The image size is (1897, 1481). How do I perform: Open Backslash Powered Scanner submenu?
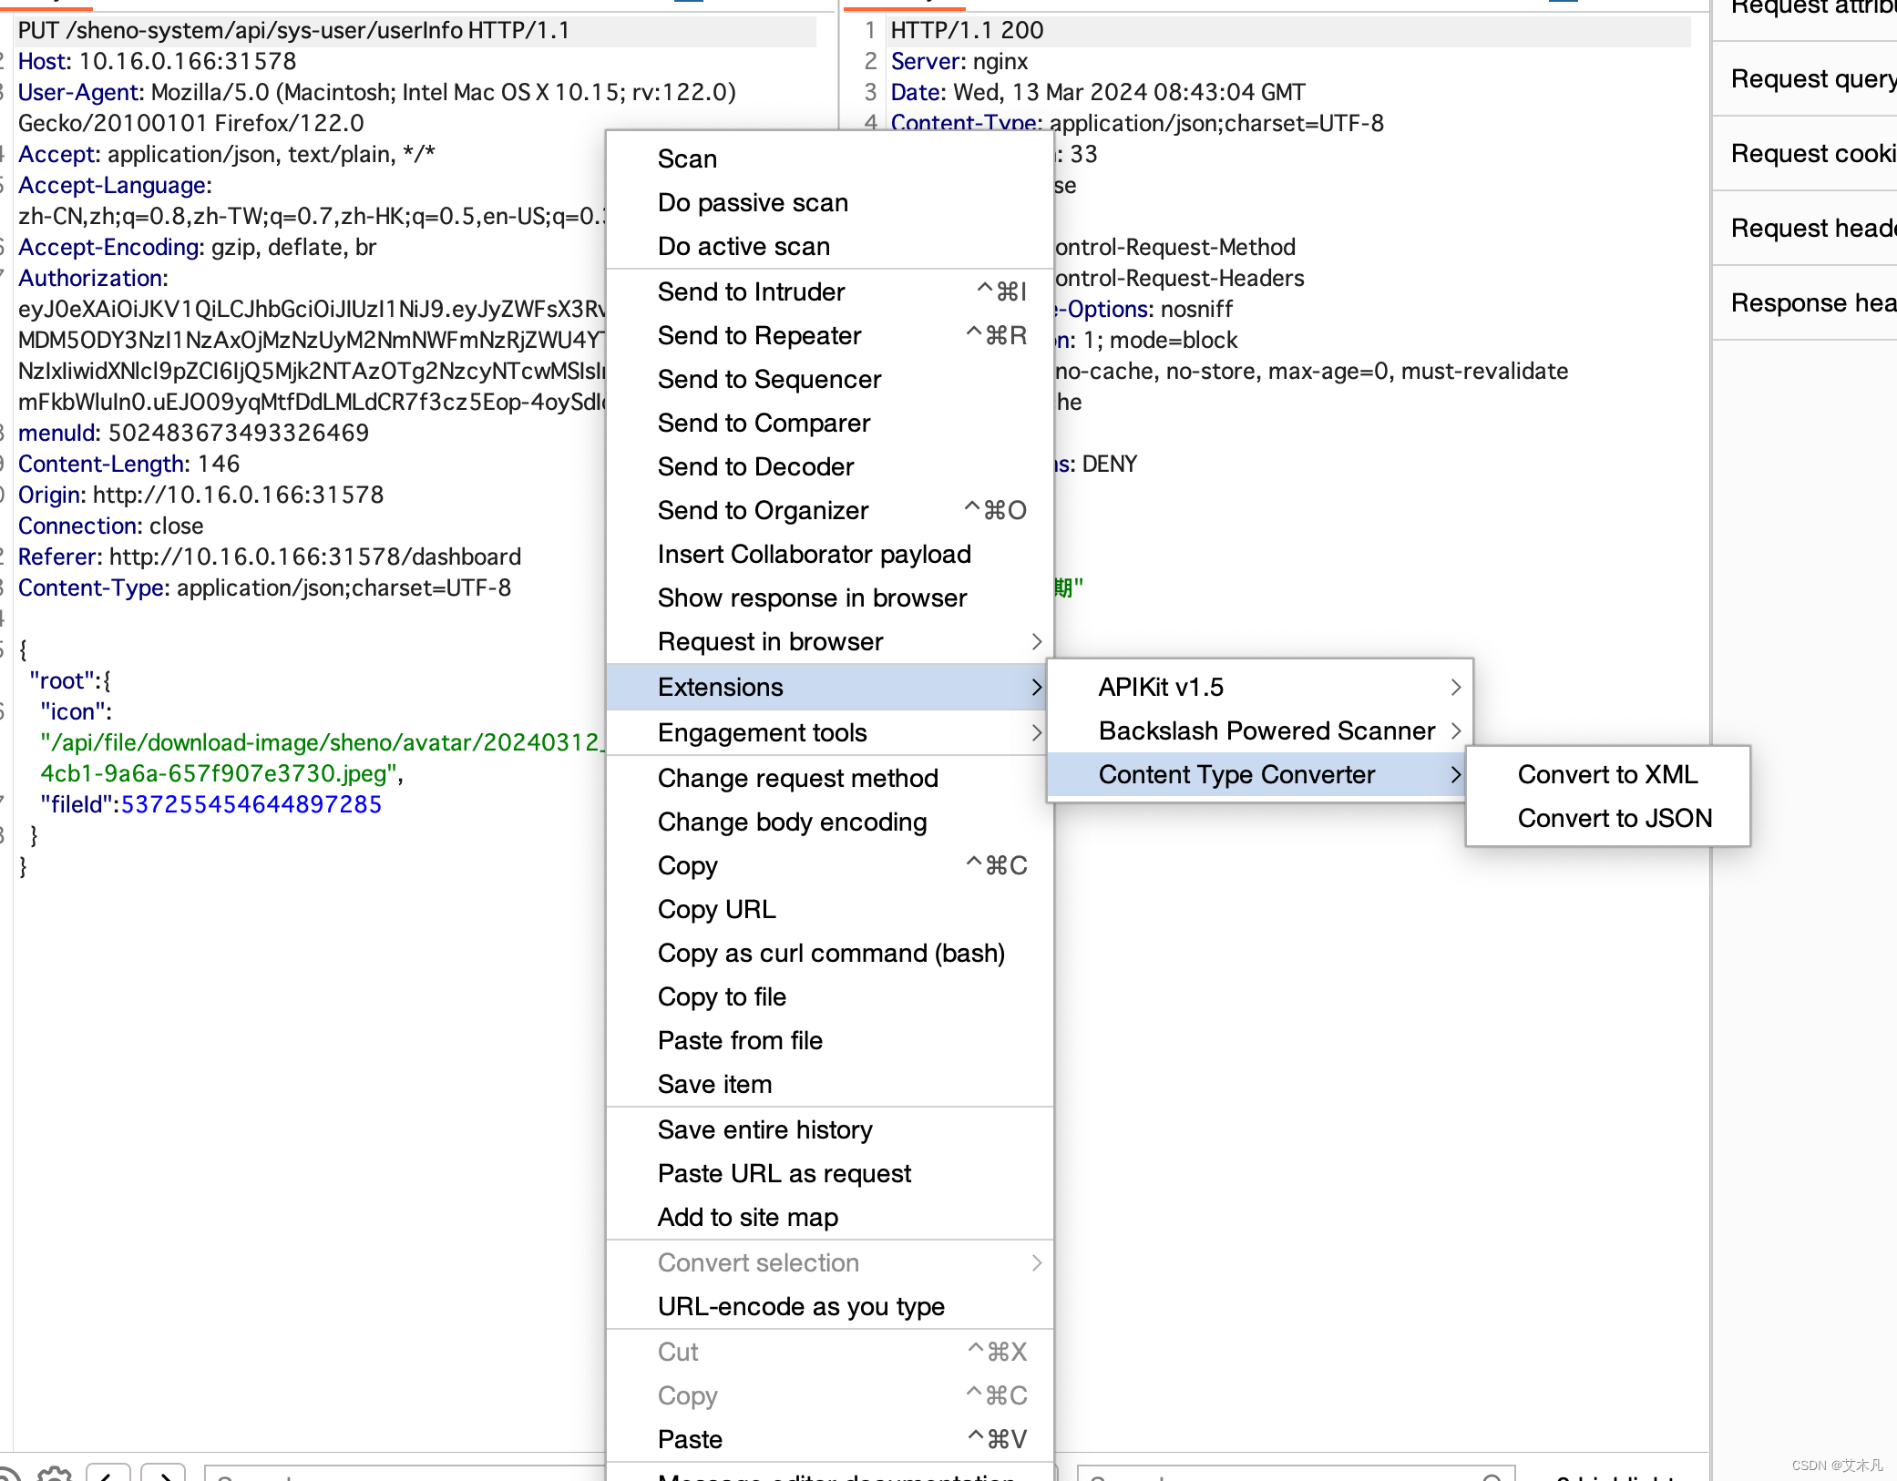(1266, 731)
